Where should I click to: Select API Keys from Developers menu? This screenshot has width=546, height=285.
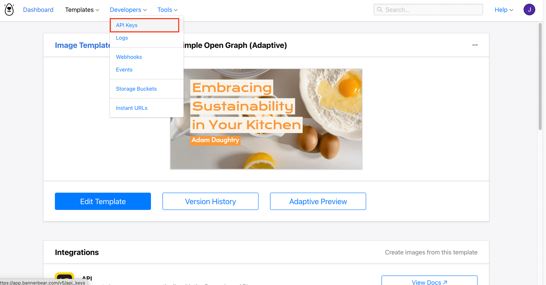click(x=144, y=25)
